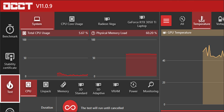224x112 pixels.
Task: Open GeForce RTX 3050 Ti Laptop tab
Action: [142, 21]
